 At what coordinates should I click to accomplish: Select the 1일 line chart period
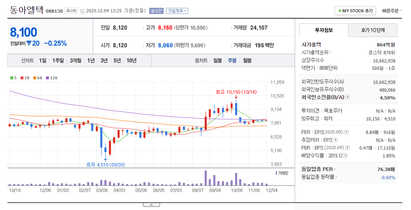pyautogui.click(x=42, y=60)
